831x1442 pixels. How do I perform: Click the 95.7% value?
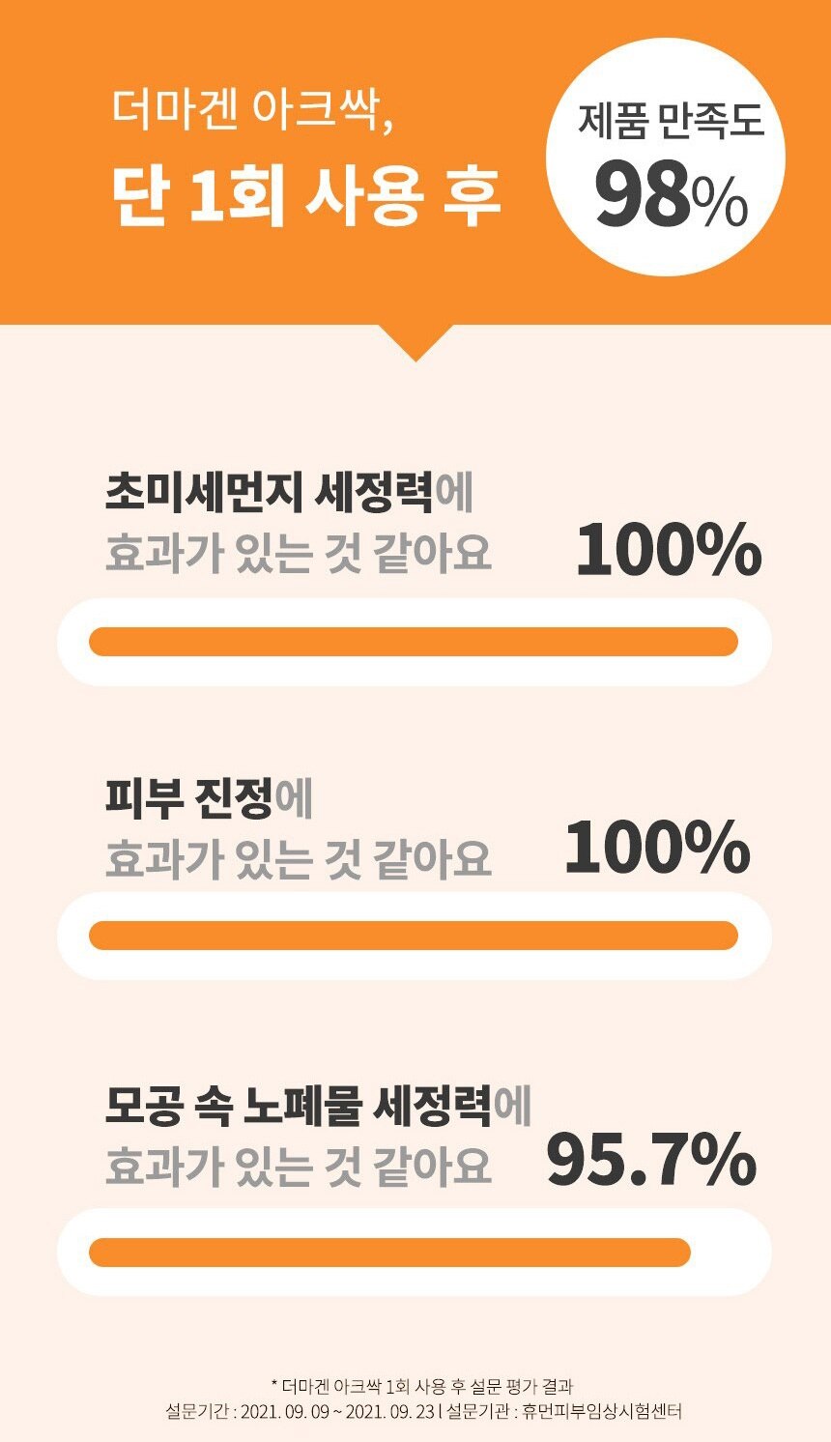point(651,1159)
